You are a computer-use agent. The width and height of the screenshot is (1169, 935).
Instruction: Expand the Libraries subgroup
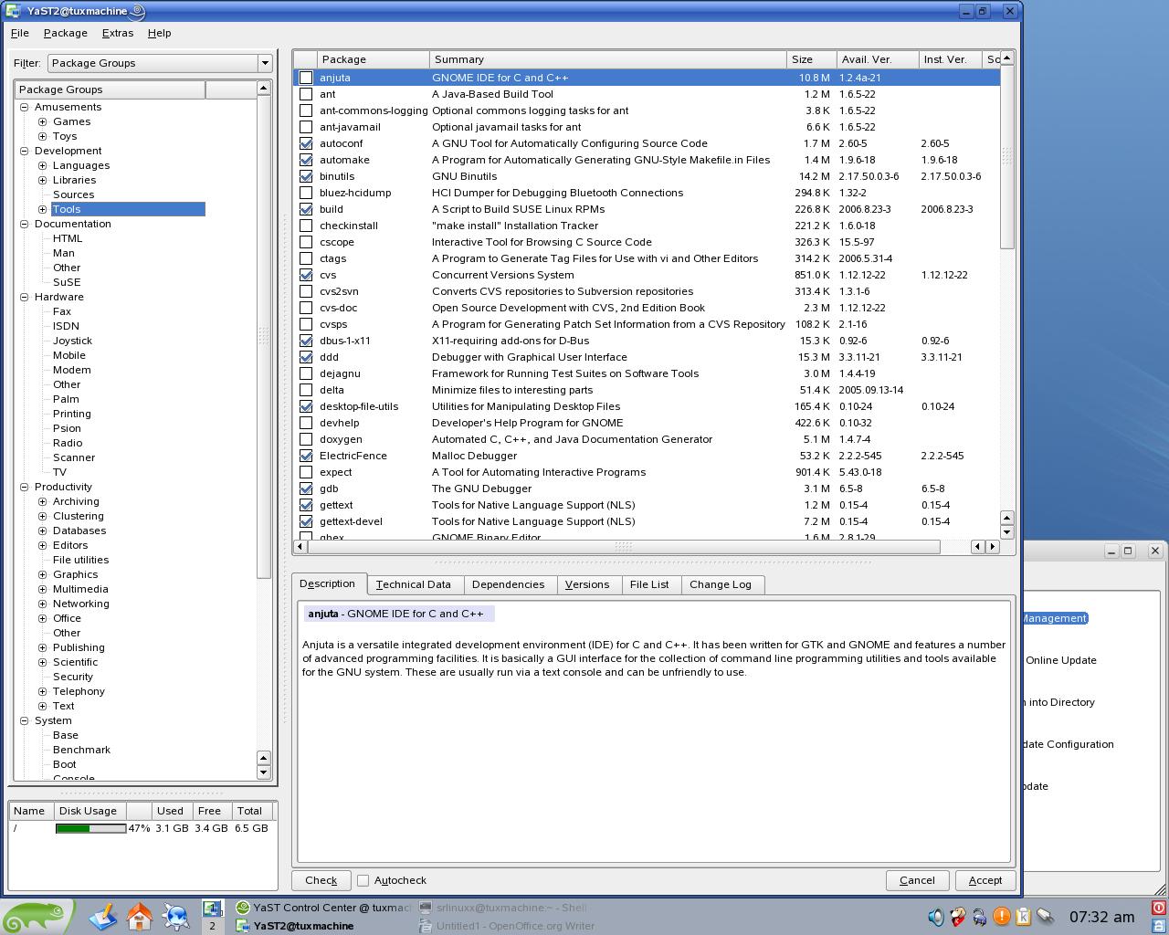(x=42, y=180)
